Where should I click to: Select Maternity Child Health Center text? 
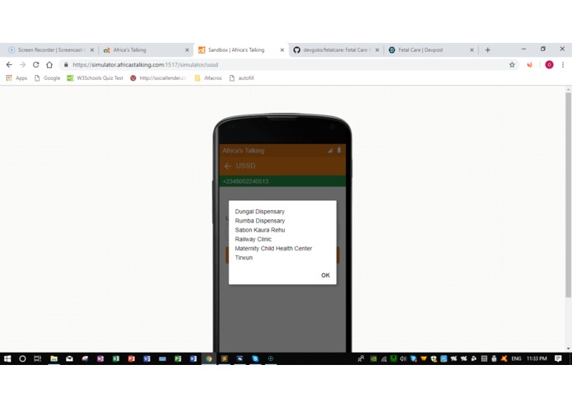pos(273,248)
